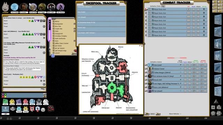
Task: Open the Story sidebar book
Action: [x=218, y=20]
